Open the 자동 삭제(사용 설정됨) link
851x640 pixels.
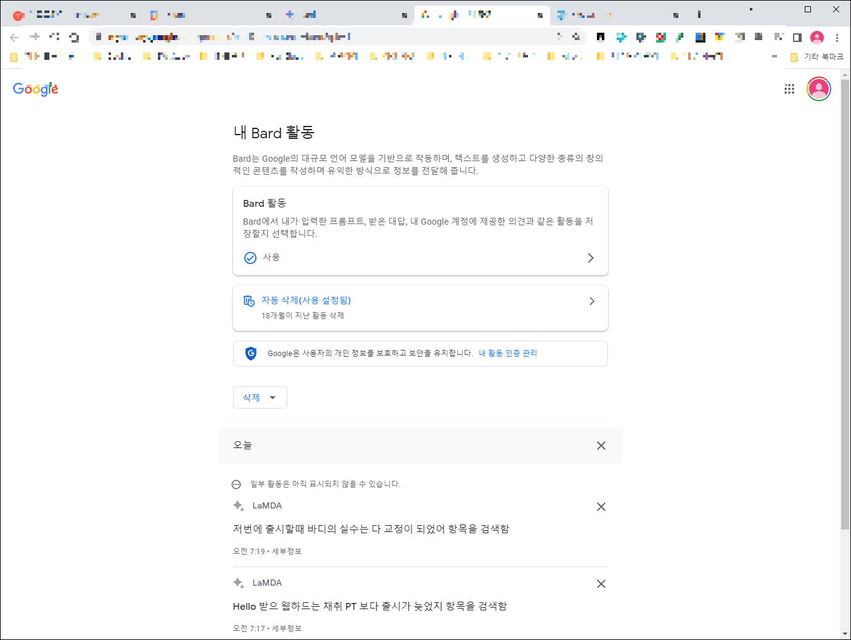[x=306, y=301]
